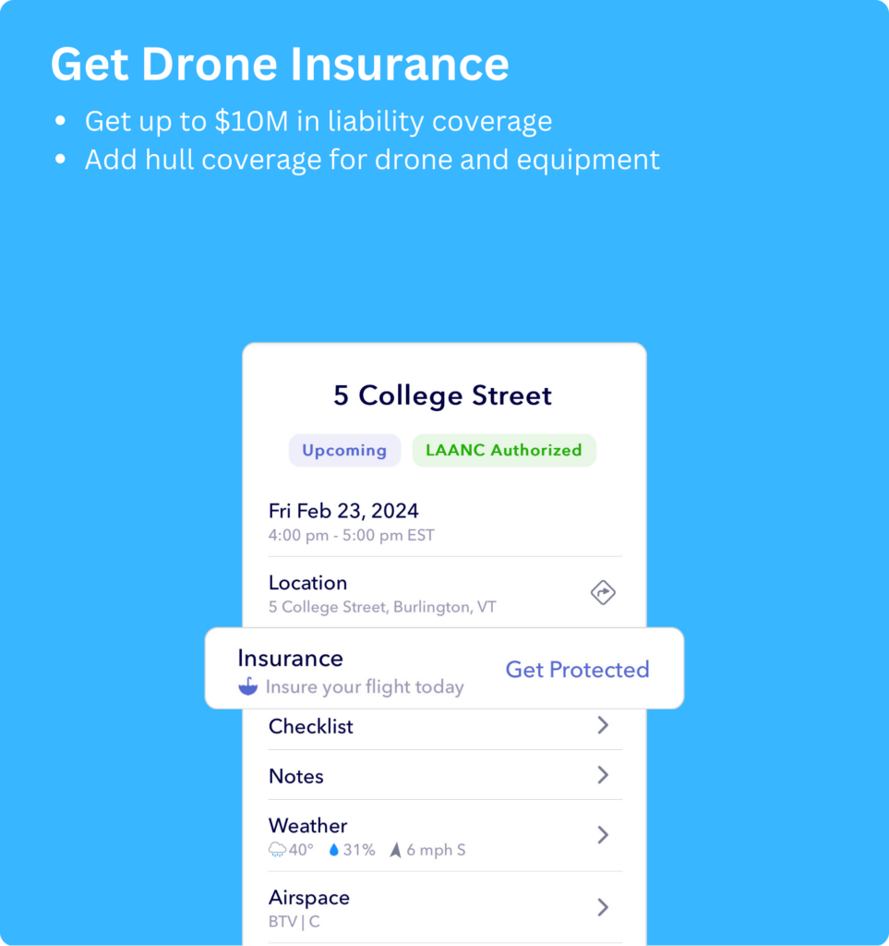Image resolution: width=889 pixels, height=946 pixels.
Task: Open the Notes row
Action: [445, 775]
